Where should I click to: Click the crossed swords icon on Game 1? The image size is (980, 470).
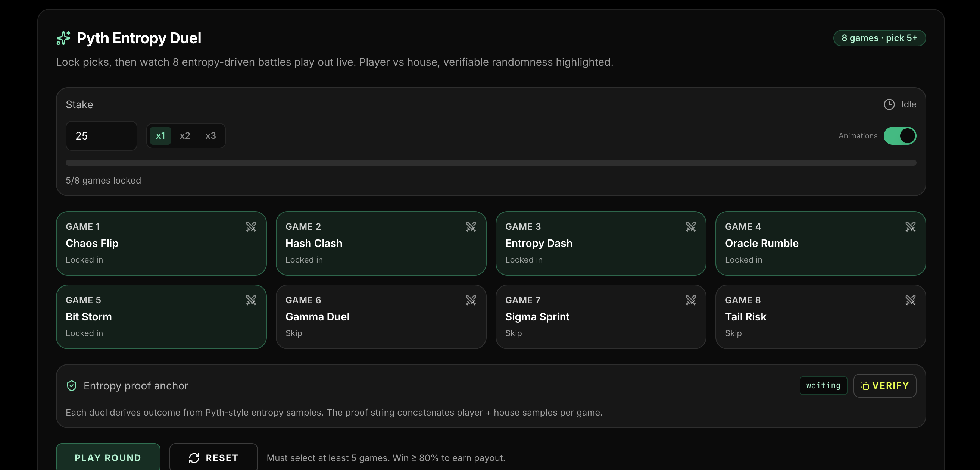click(251, 227)
